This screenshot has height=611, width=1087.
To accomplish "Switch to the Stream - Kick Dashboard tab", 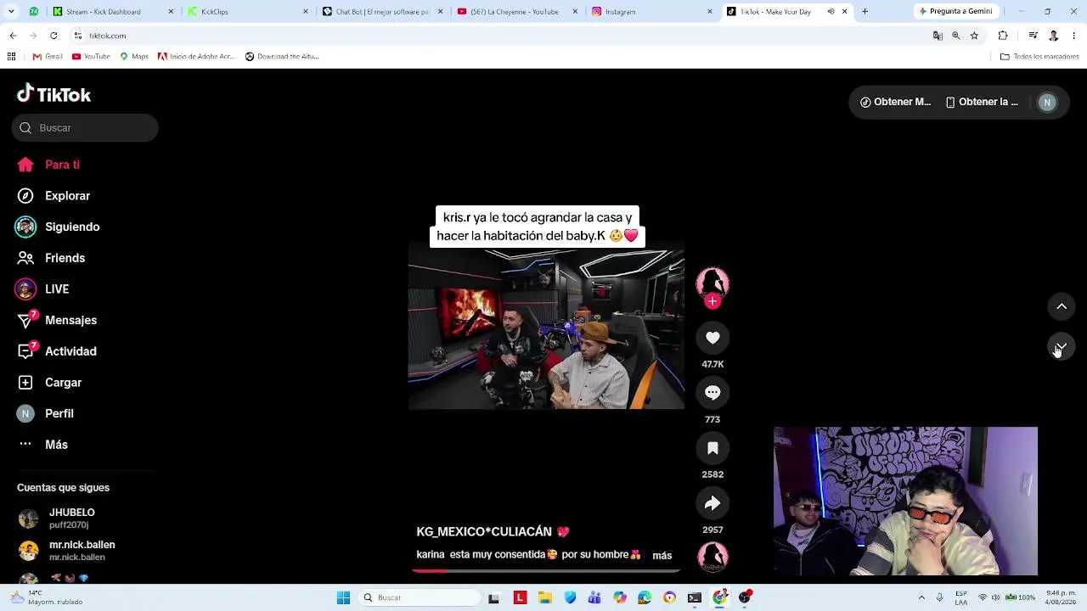I will pyautogui.click(x=112, y=12).
